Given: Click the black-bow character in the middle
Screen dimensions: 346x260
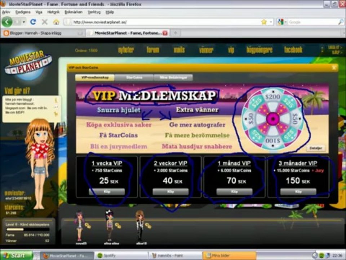Looking at the screenshot, I should click(x=110, y=225).
